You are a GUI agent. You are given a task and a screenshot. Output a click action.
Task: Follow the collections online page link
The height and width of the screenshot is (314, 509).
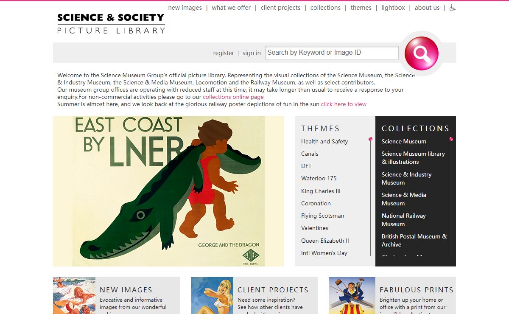pos(233,97)
